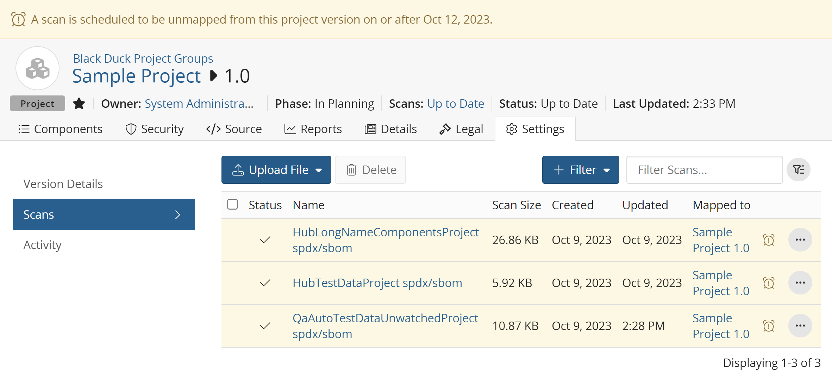
Task: Switch to the Components tab
Action: 60,129
